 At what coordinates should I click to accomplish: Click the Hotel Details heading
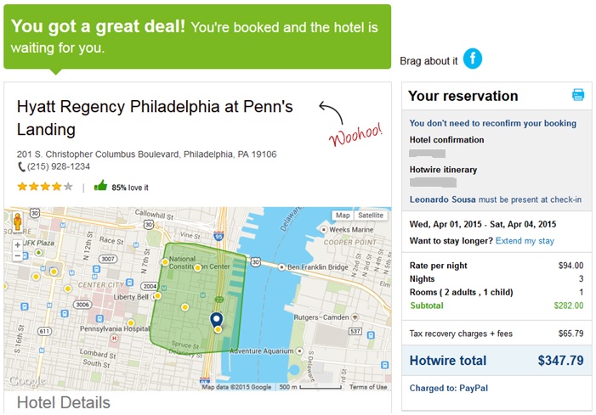click(64, 403)
